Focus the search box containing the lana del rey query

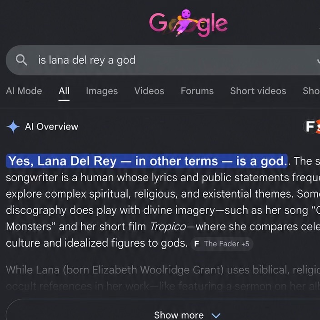(163, 60)
